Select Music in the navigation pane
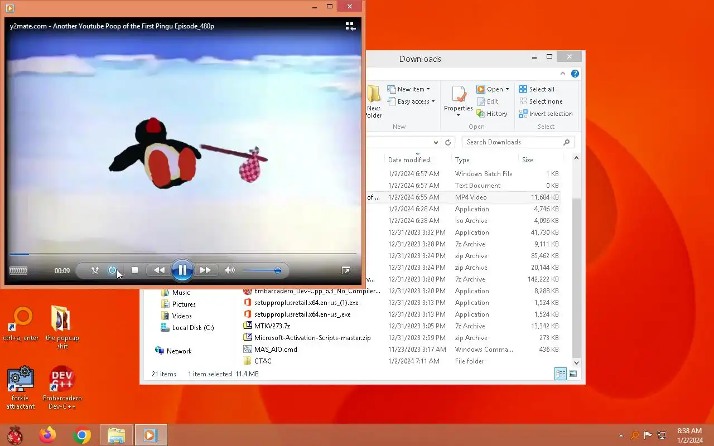This screenshot has width=714, height=446. pos(176,293)
